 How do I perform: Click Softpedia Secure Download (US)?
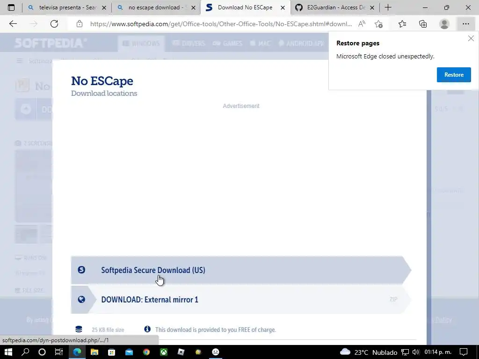[241, 270]
